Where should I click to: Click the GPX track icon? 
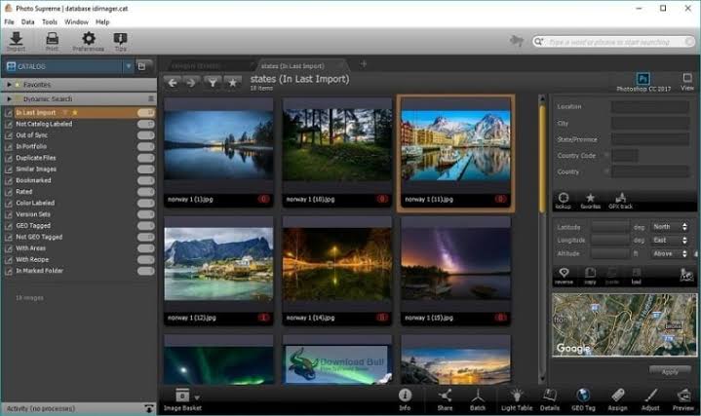click(x=620, y=201)
